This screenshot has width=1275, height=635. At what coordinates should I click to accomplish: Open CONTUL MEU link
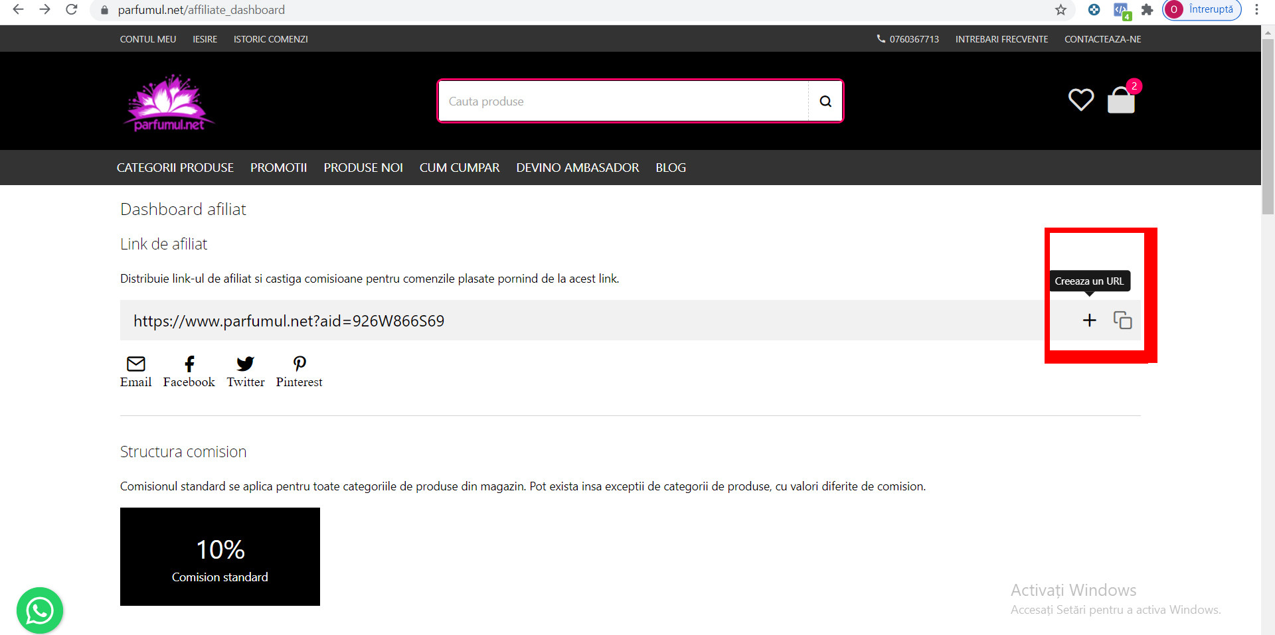pos(148,39)
